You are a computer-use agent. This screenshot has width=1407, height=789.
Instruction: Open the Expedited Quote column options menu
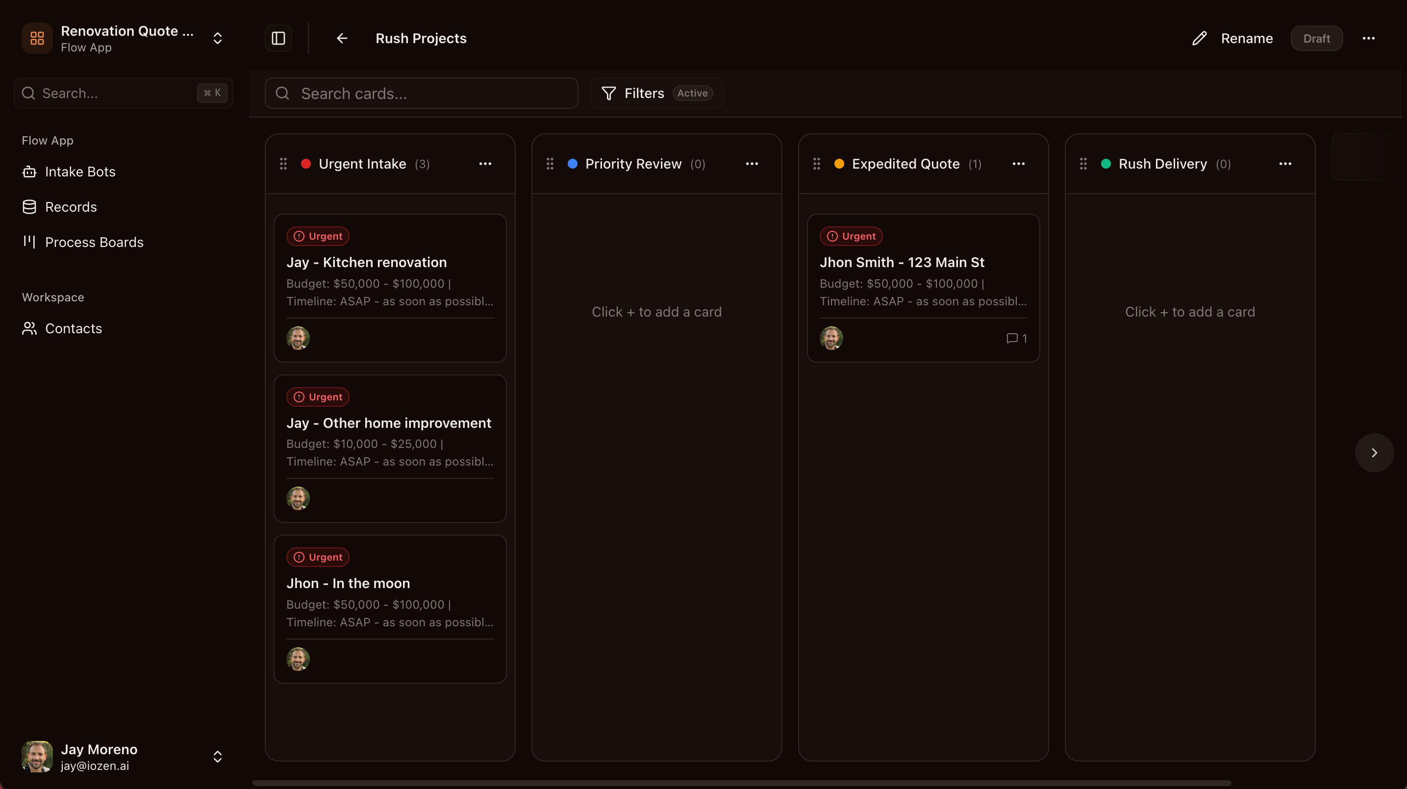coord(1018,164)
